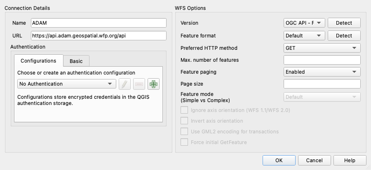Click the 'Choose or create an authentication configuration' text
The image size is (371, 170).
pos(76,73)
